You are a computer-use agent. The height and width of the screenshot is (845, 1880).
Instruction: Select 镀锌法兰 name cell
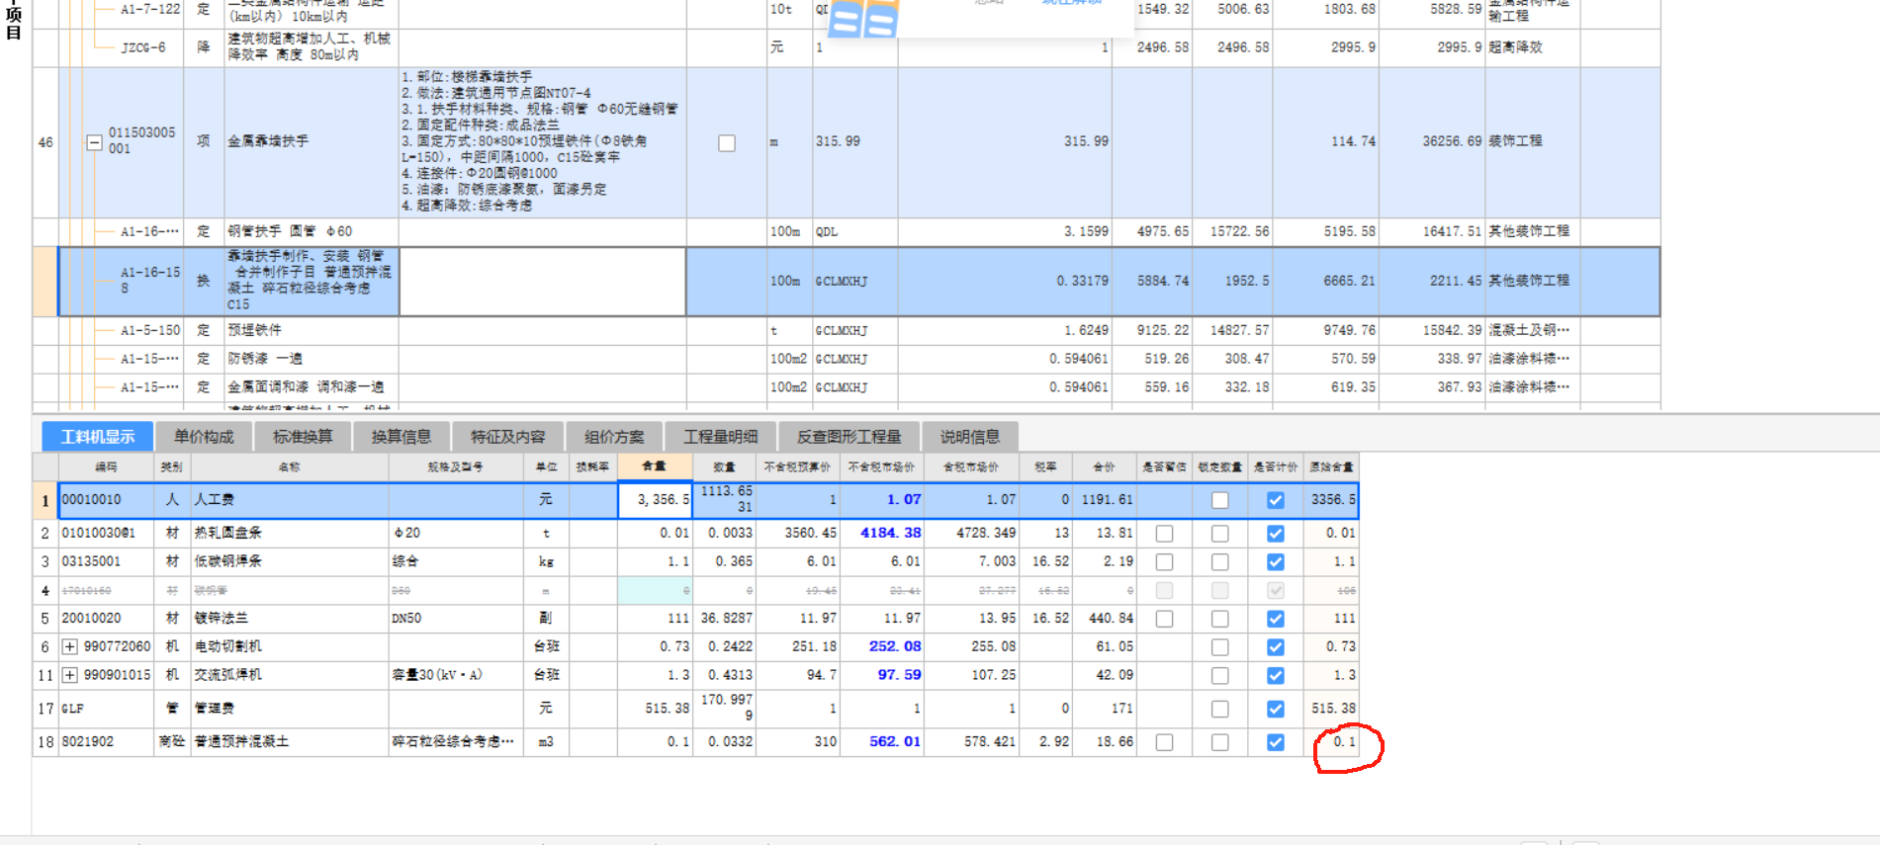click(x=289, y=619)
